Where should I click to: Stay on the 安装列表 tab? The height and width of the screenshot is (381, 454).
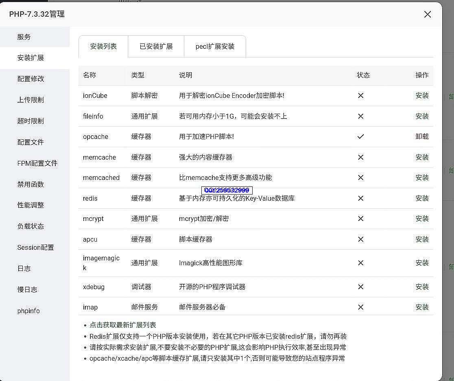[103, 46]
